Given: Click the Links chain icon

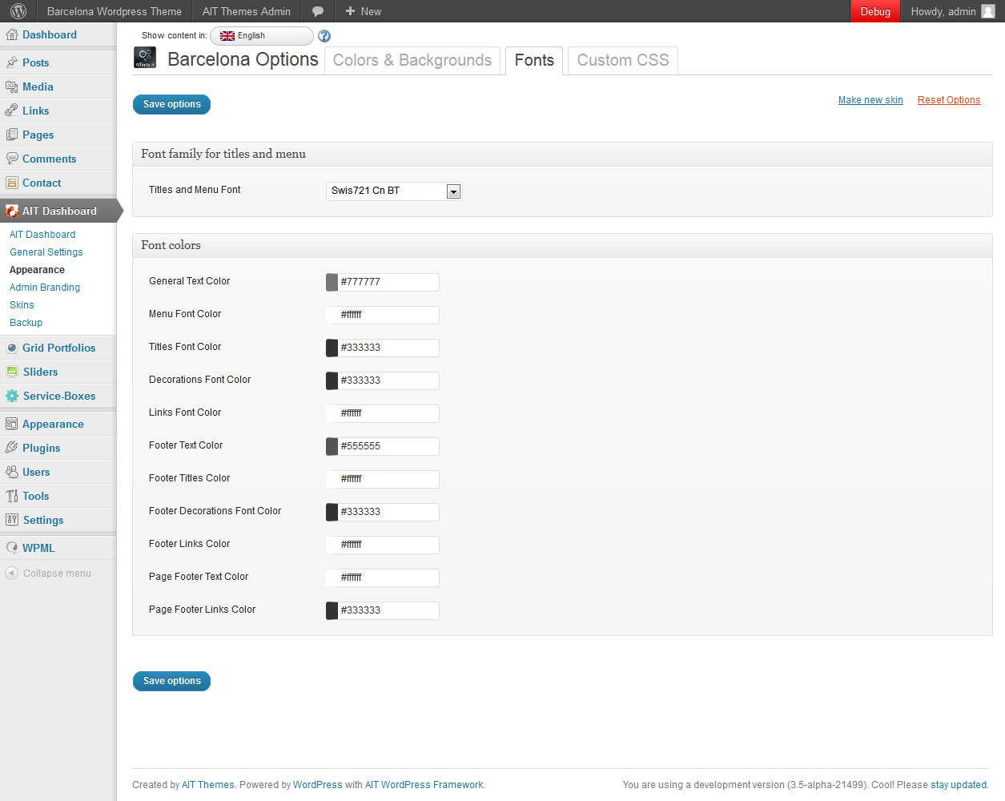Looking at the screenshot, I should click(12, 111).
